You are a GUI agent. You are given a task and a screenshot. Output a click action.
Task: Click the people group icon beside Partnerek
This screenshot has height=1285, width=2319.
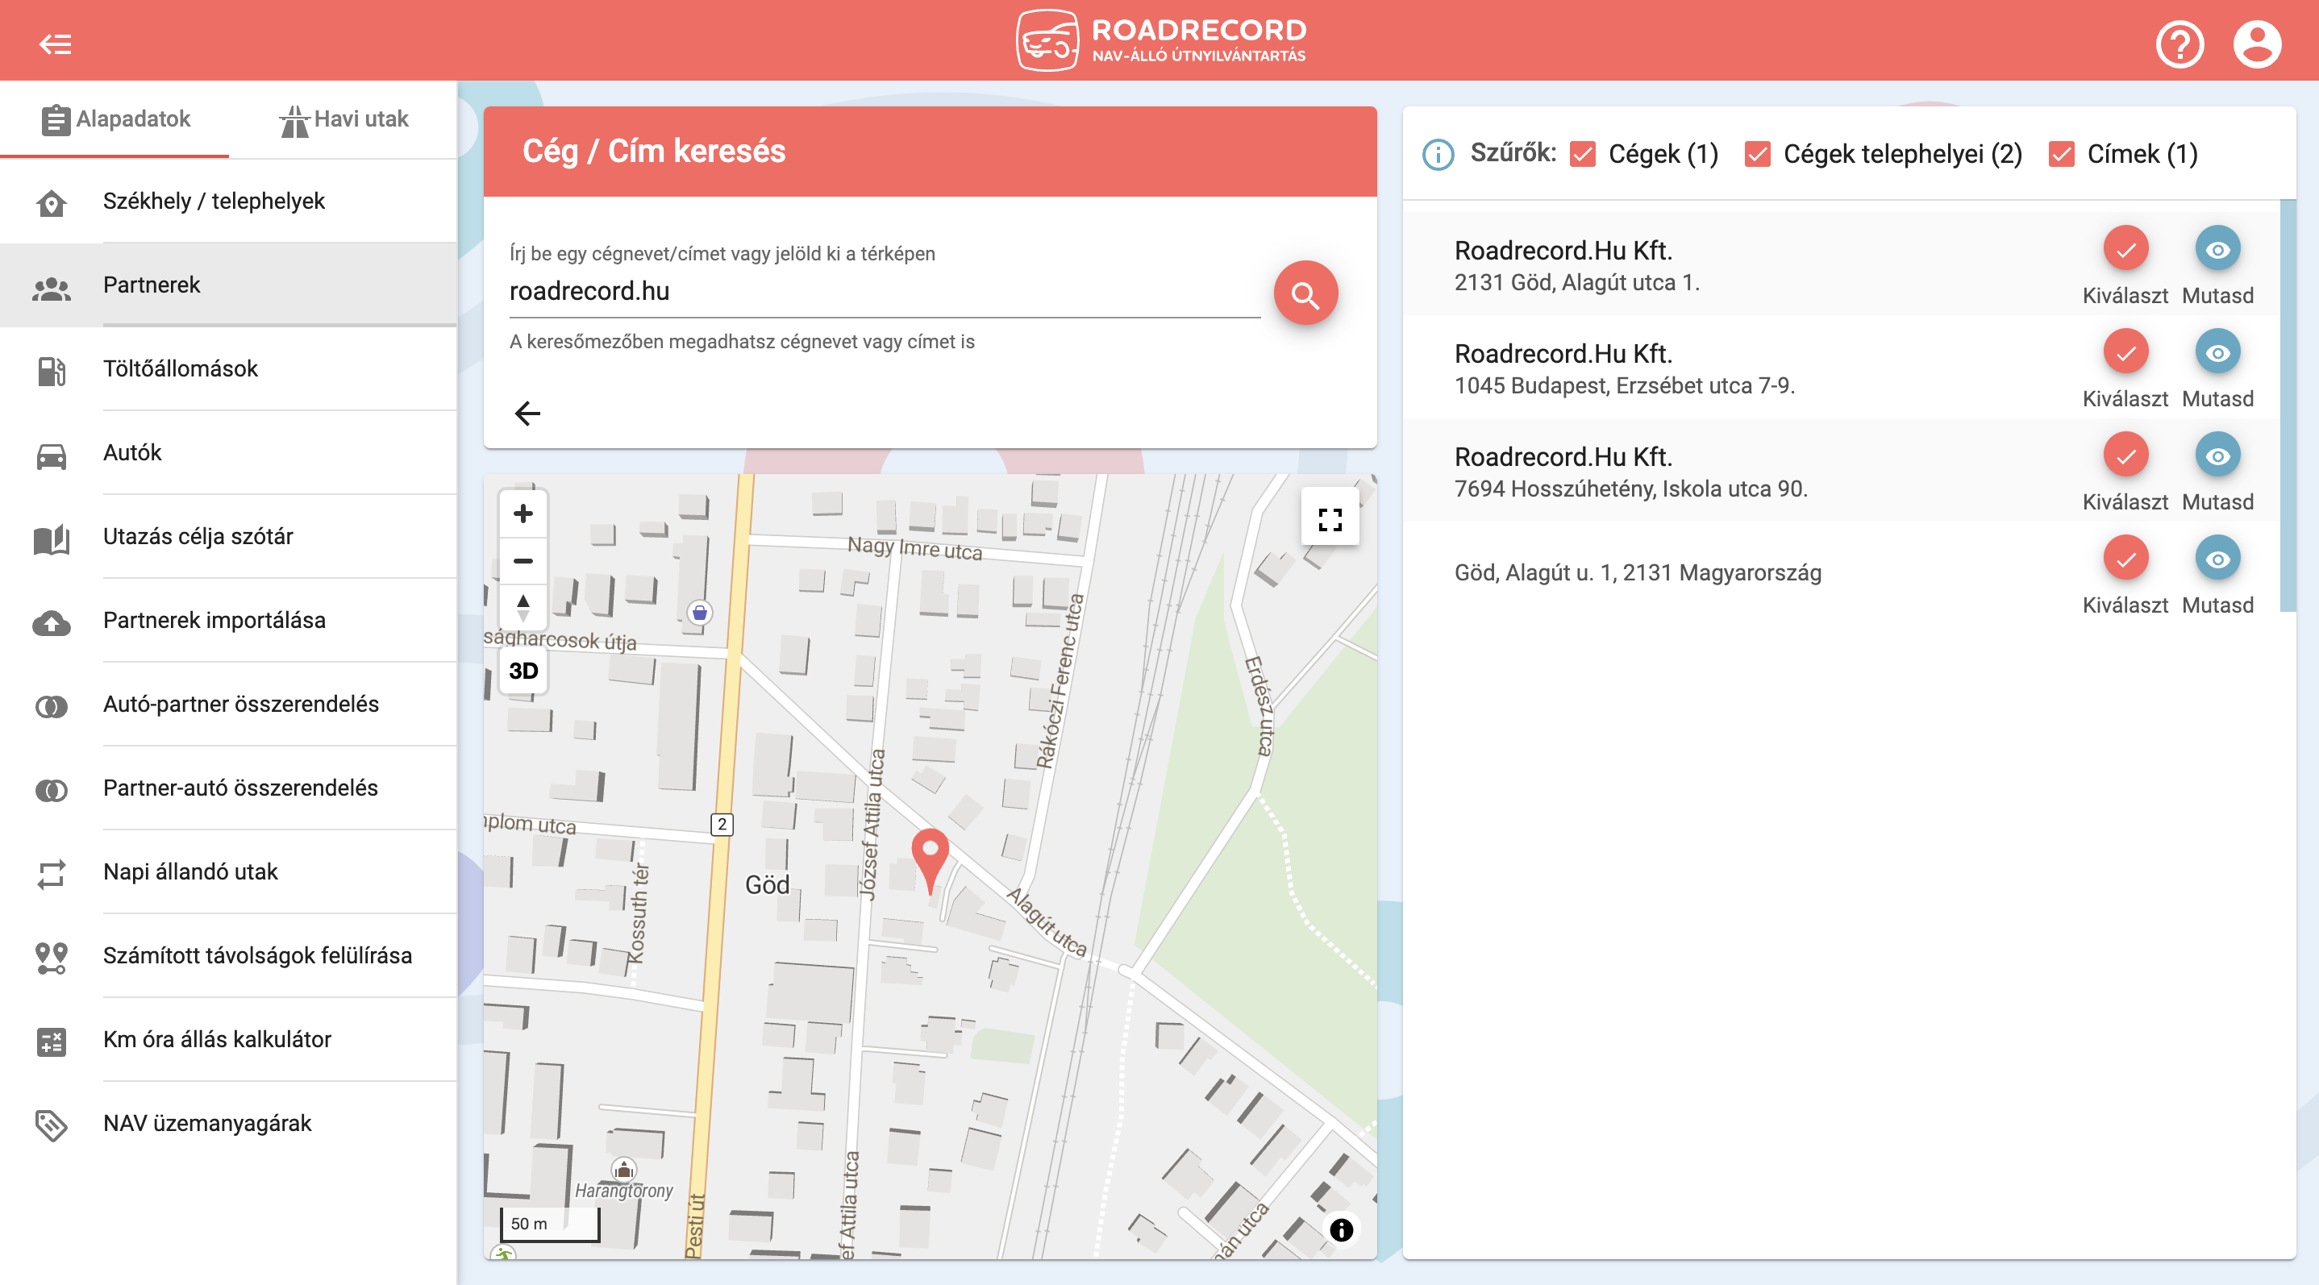point(52,288)
